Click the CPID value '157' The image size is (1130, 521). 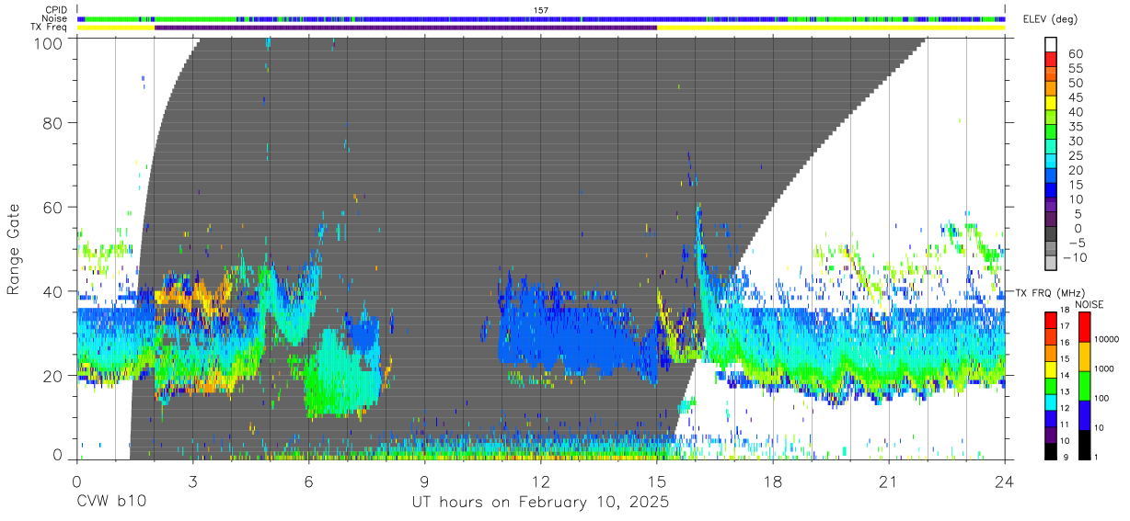click(541, 10)
